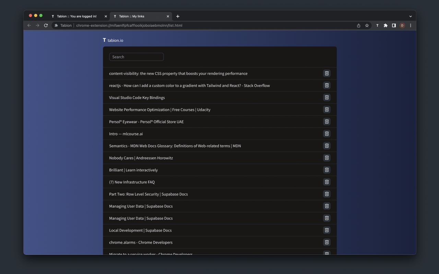The height and width of the screenshot is (274, 439).
Task: Click the tabion.io header link
Action: [113, 40]
